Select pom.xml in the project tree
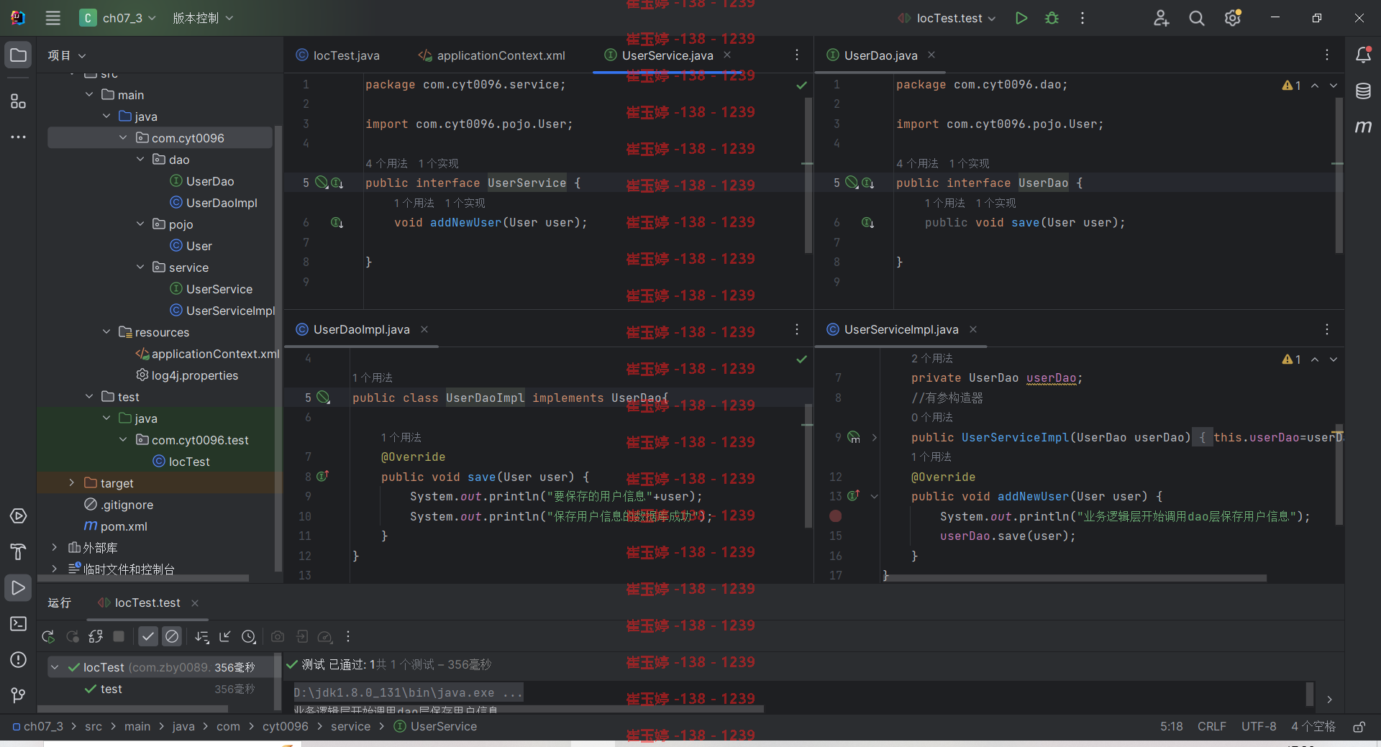 tap(116, 526)
